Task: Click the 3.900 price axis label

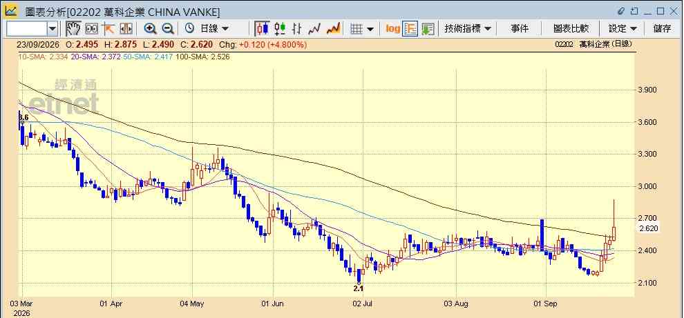Action: point(648,90)
